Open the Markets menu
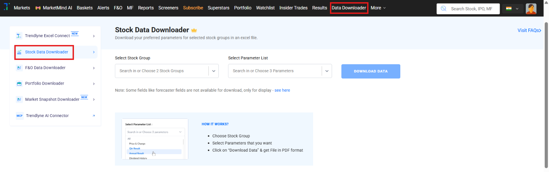Screen dimensions: 549x172 pos(22,8)
